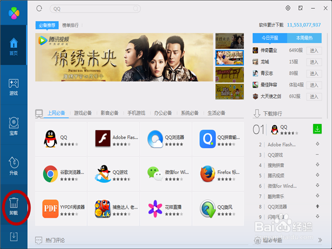Image resolution: width=332 pixels, height=249 pixels.
Task: Open the QQ旋风 app tile
Action: (218, 209)
